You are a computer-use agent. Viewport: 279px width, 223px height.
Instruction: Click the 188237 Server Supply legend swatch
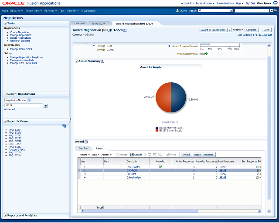(x=157, y=131)
